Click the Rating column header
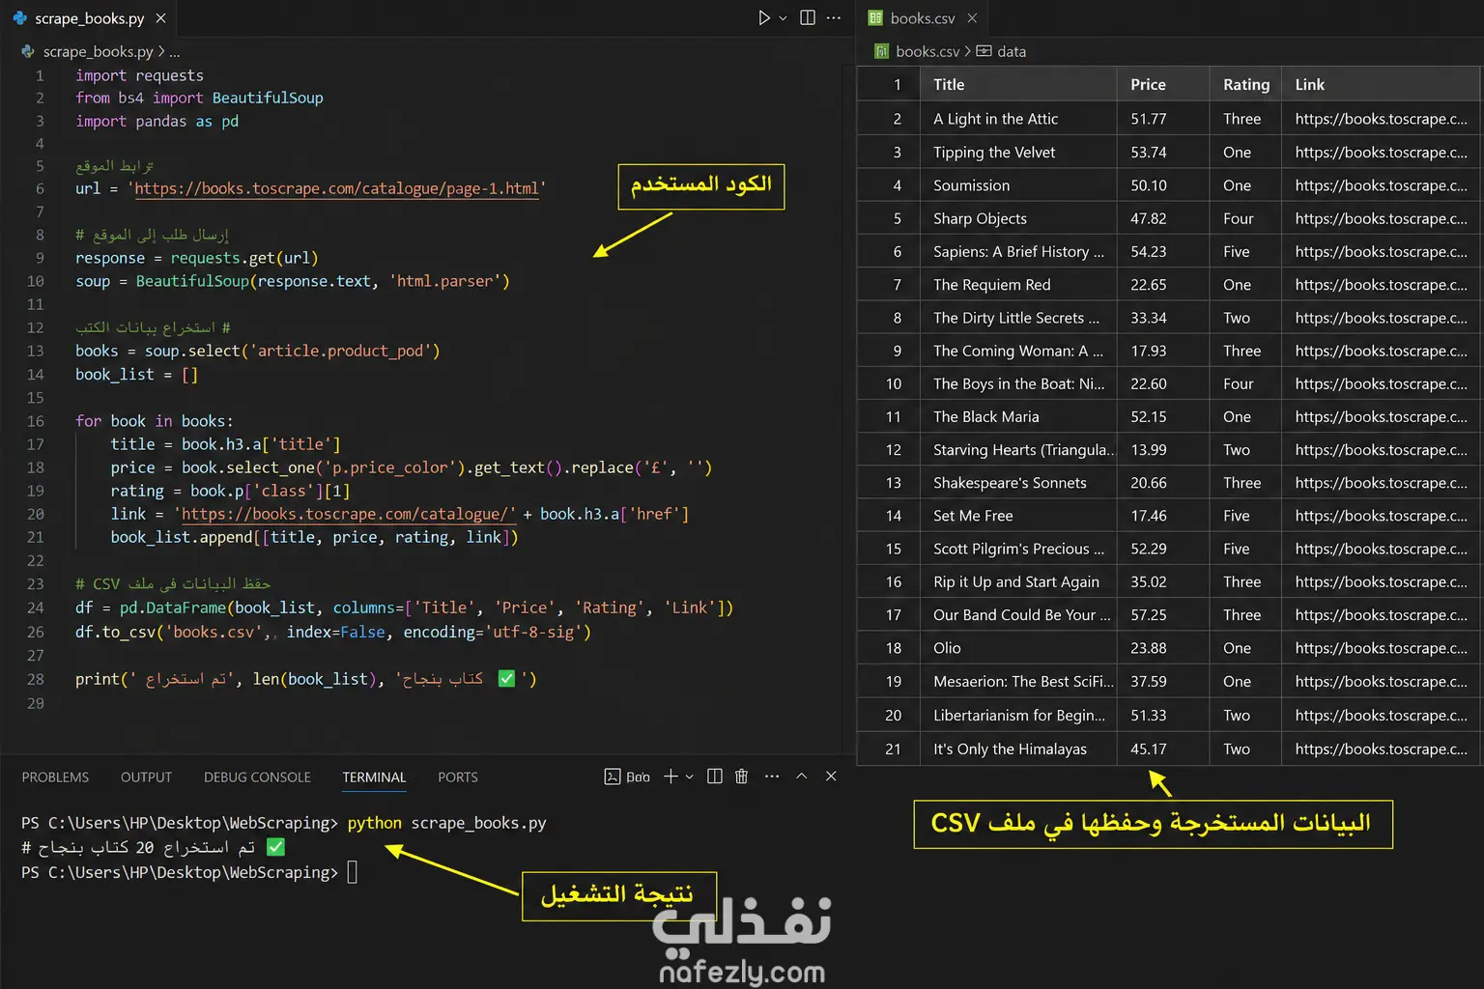This screenshot has height=989, width=1484. [x=1245, y=84]
